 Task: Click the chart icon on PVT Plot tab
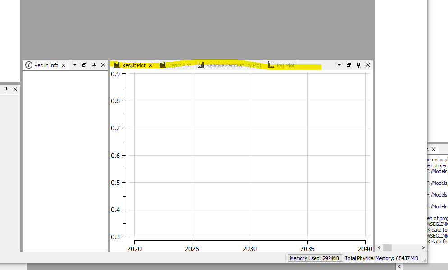tap(271, 65)
